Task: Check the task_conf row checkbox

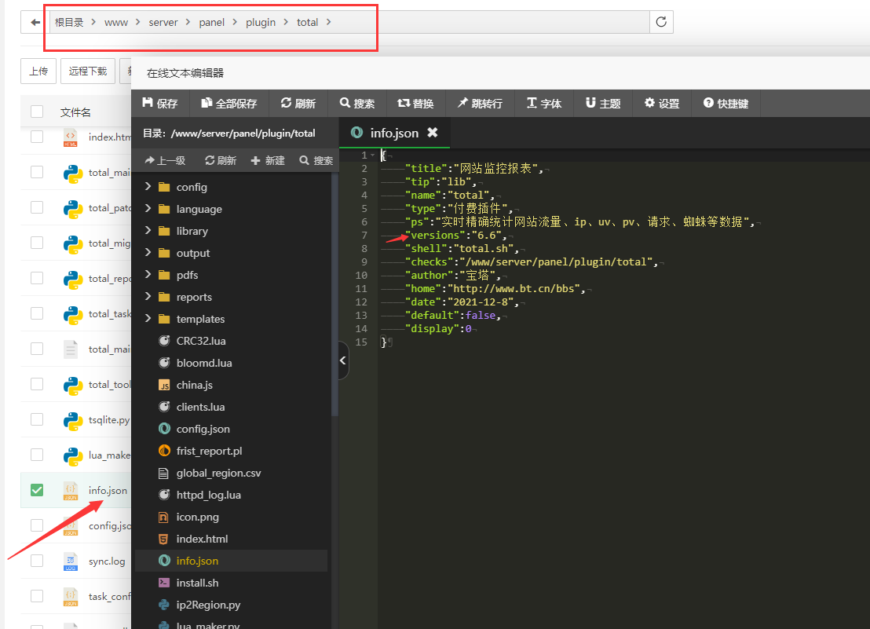Action: [37, 596]
